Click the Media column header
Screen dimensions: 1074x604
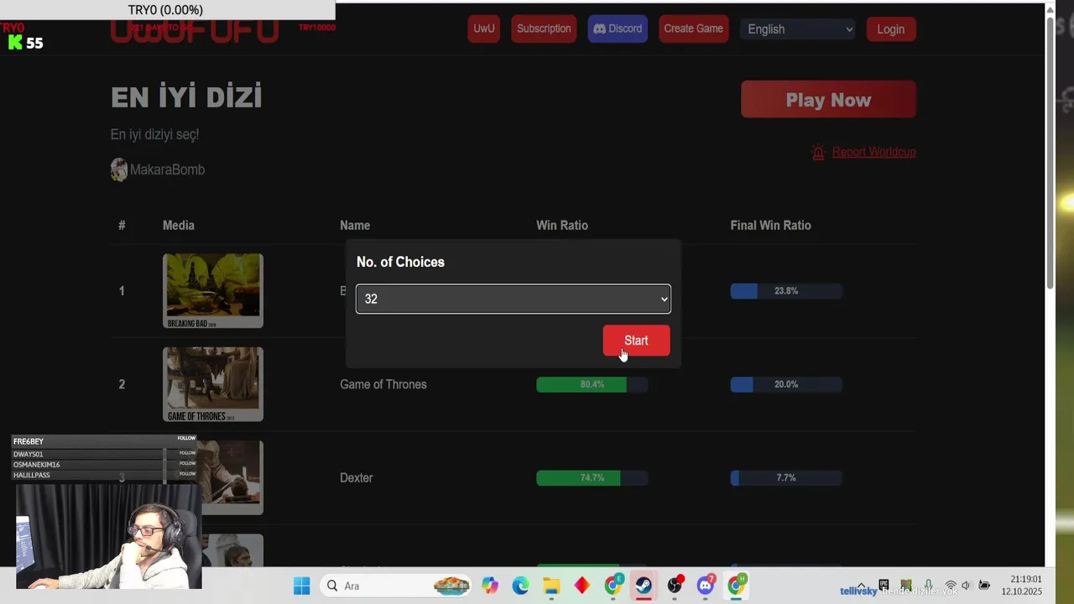click(x=179, y=225)
